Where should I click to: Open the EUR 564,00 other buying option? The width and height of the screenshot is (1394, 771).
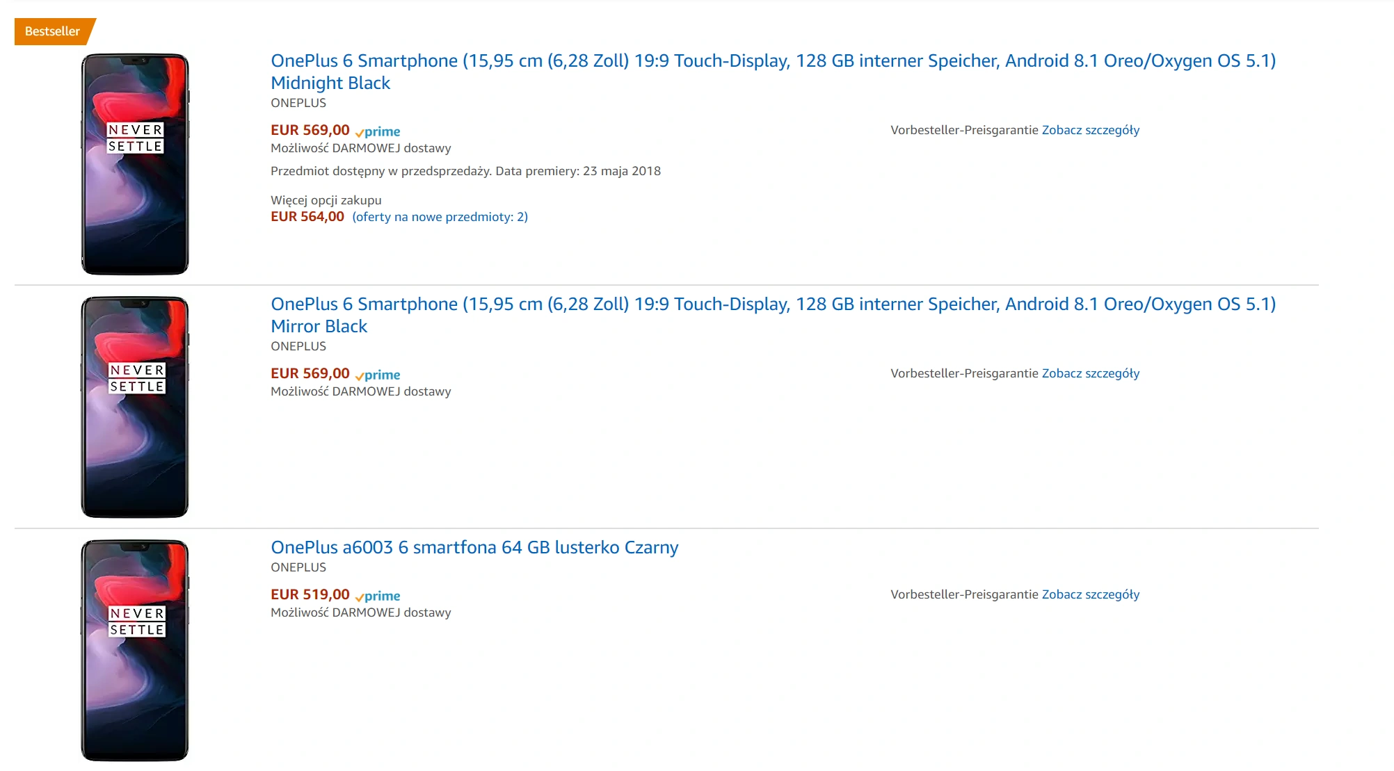click(x=307, y=216)
